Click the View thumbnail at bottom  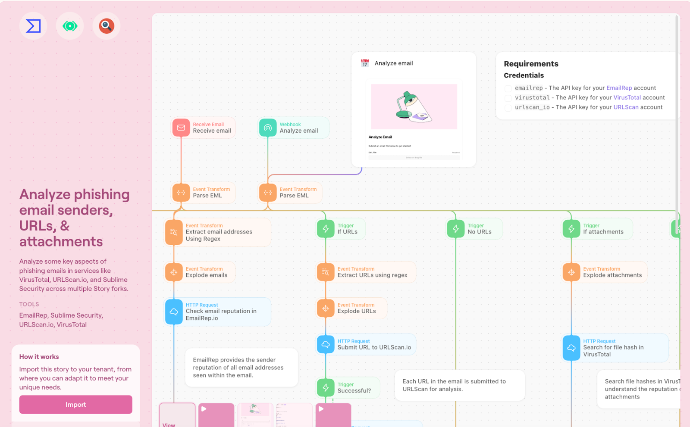point(177,415)
